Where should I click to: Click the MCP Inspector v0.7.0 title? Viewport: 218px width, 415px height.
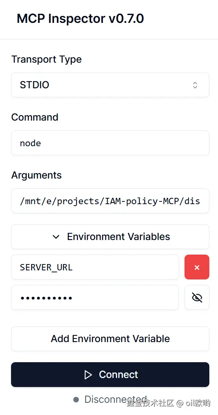(80, 19)
